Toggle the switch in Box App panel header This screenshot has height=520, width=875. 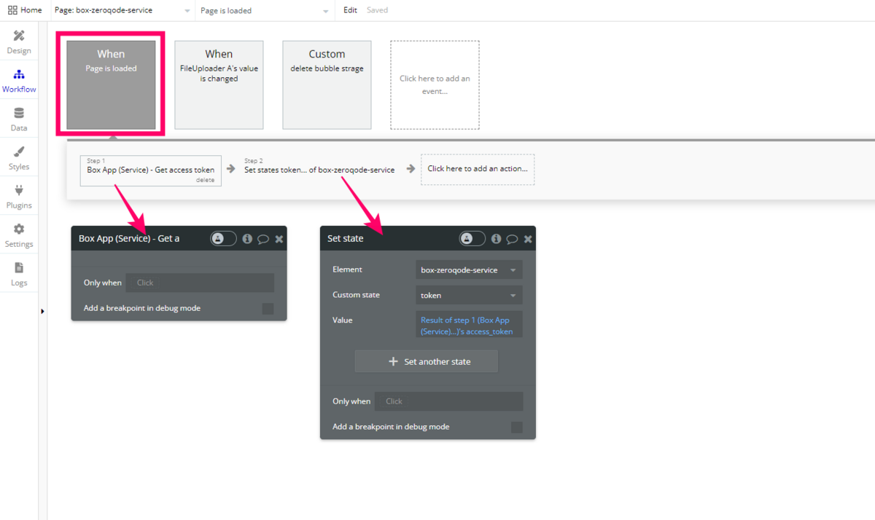point(223,238)
